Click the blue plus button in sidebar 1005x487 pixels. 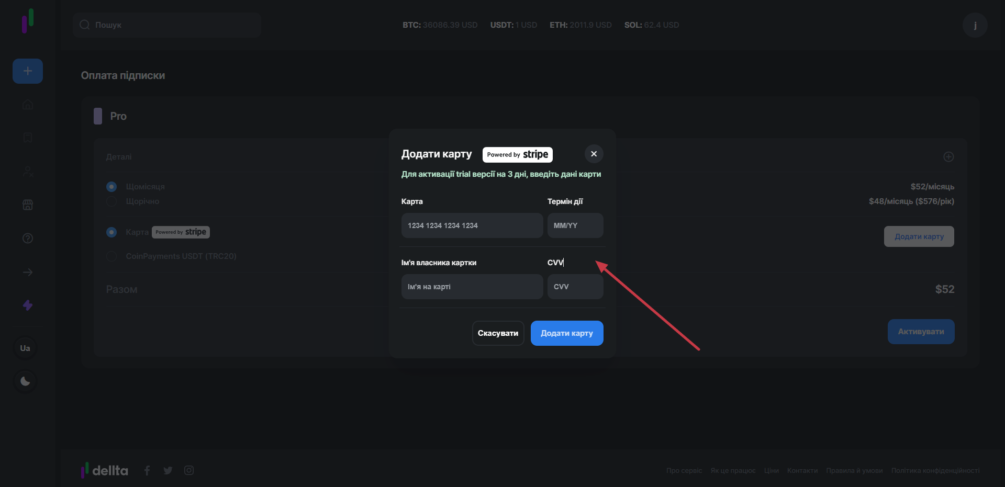(28, 71)
